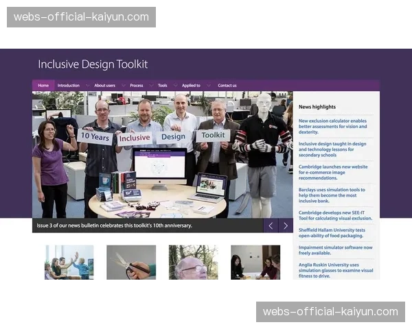
Task: Click the hand holding scissors thumbnail
Action: pyautogui.click(x=131, y=263)
